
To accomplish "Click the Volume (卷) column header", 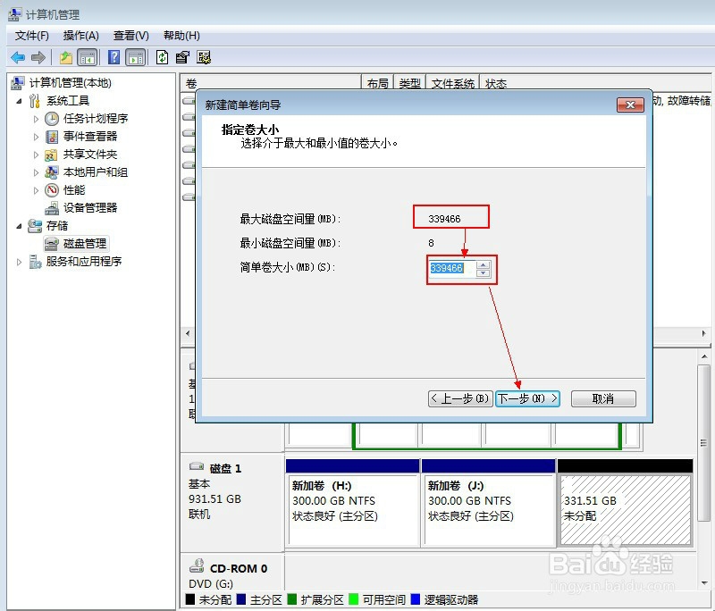I will point(273,83).
